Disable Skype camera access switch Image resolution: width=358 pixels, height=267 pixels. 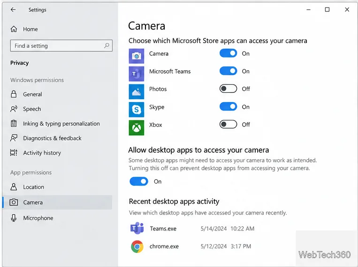pyautogui.click(x=229, y=106)
